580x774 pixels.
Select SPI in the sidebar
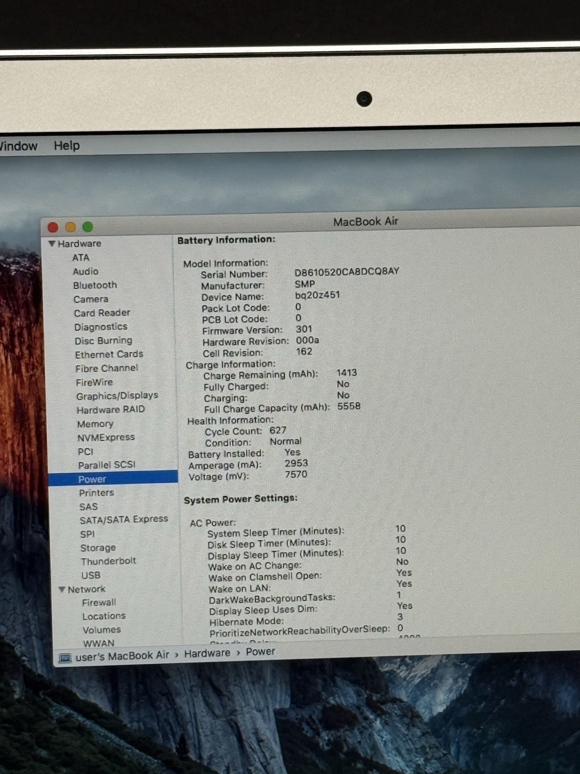pos(87,535)
